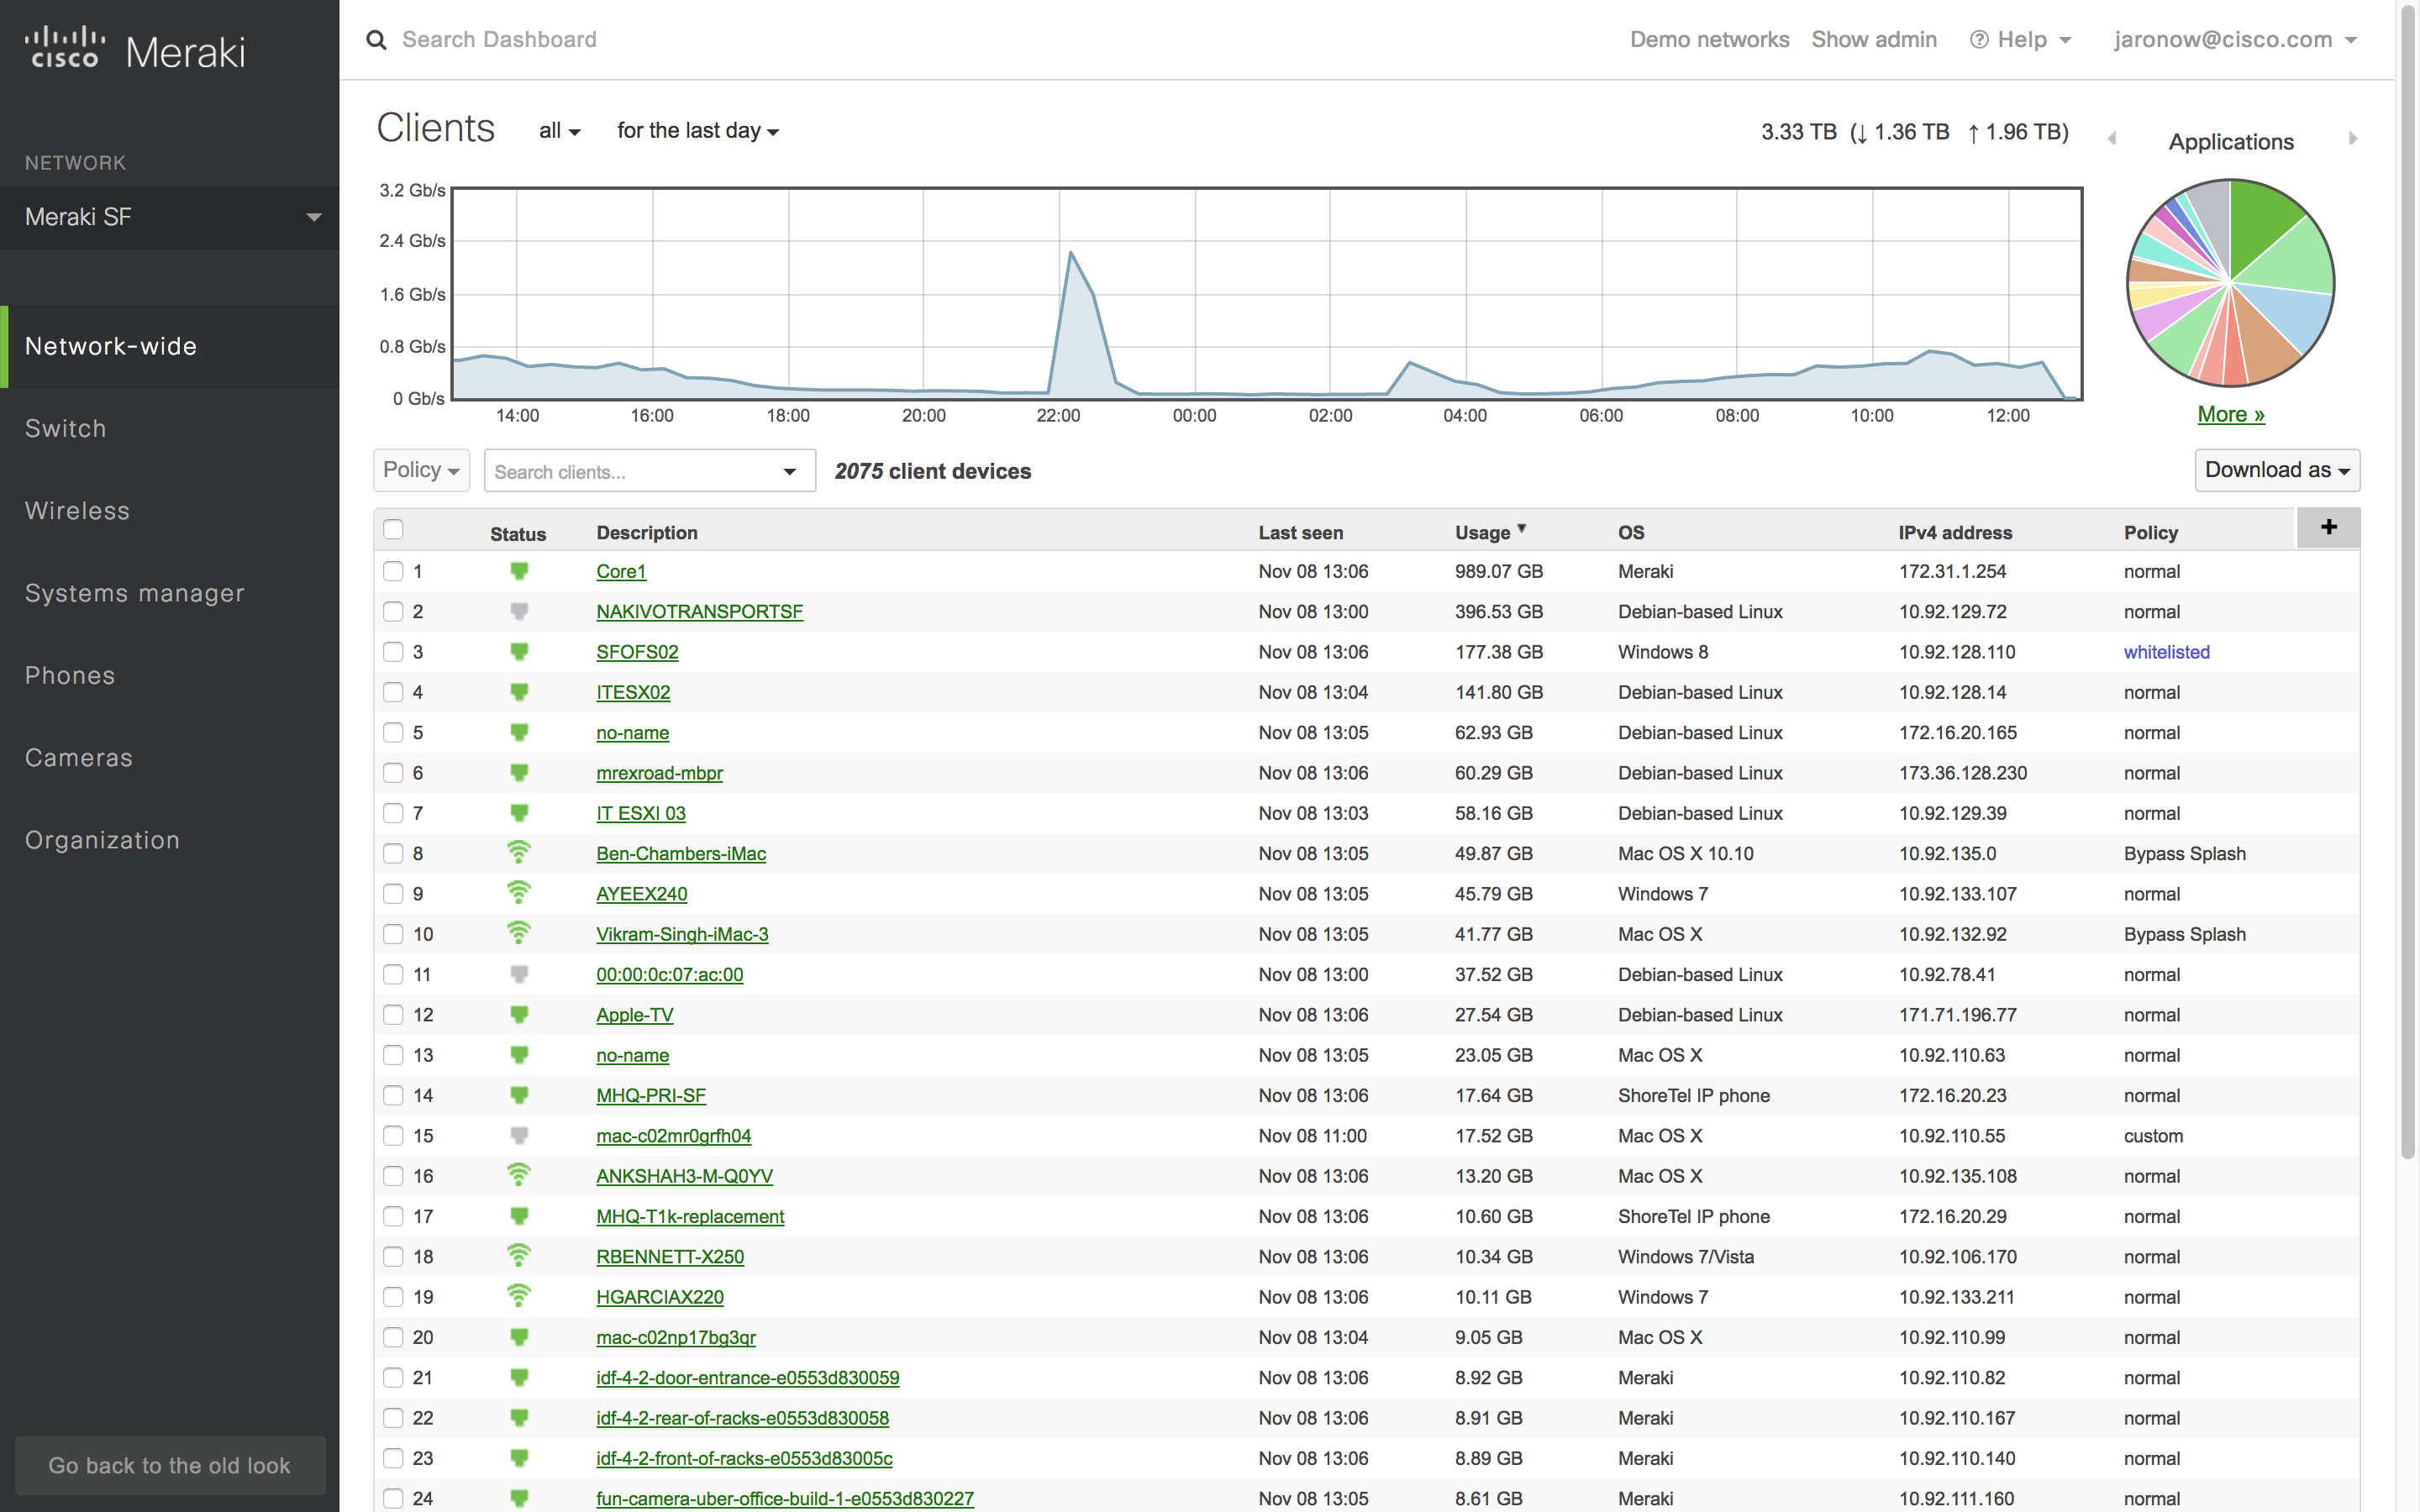Click the green status icon for Core1
Image resolution: width=2420 pixels, height=1512 pixels.
tap(518, 571)
